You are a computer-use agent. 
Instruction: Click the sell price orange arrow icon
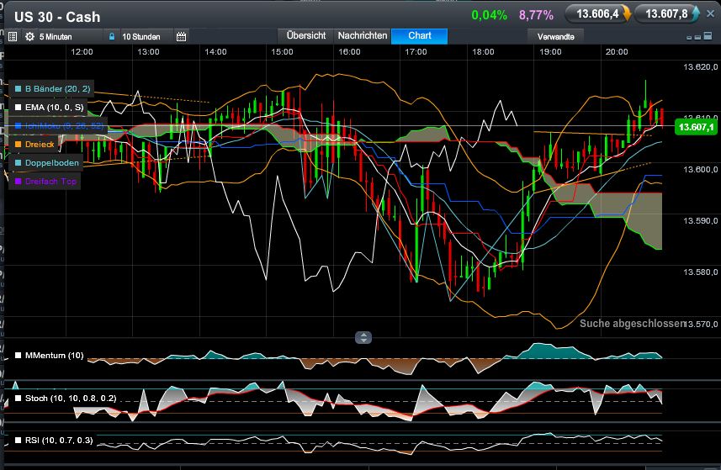(627, 13)
